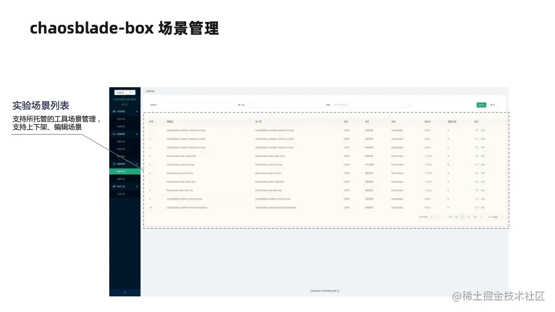Click the unpublish link in the container-network.corrupt row
The height and width of the screenshot is (312, 555).
pos(476,131)
